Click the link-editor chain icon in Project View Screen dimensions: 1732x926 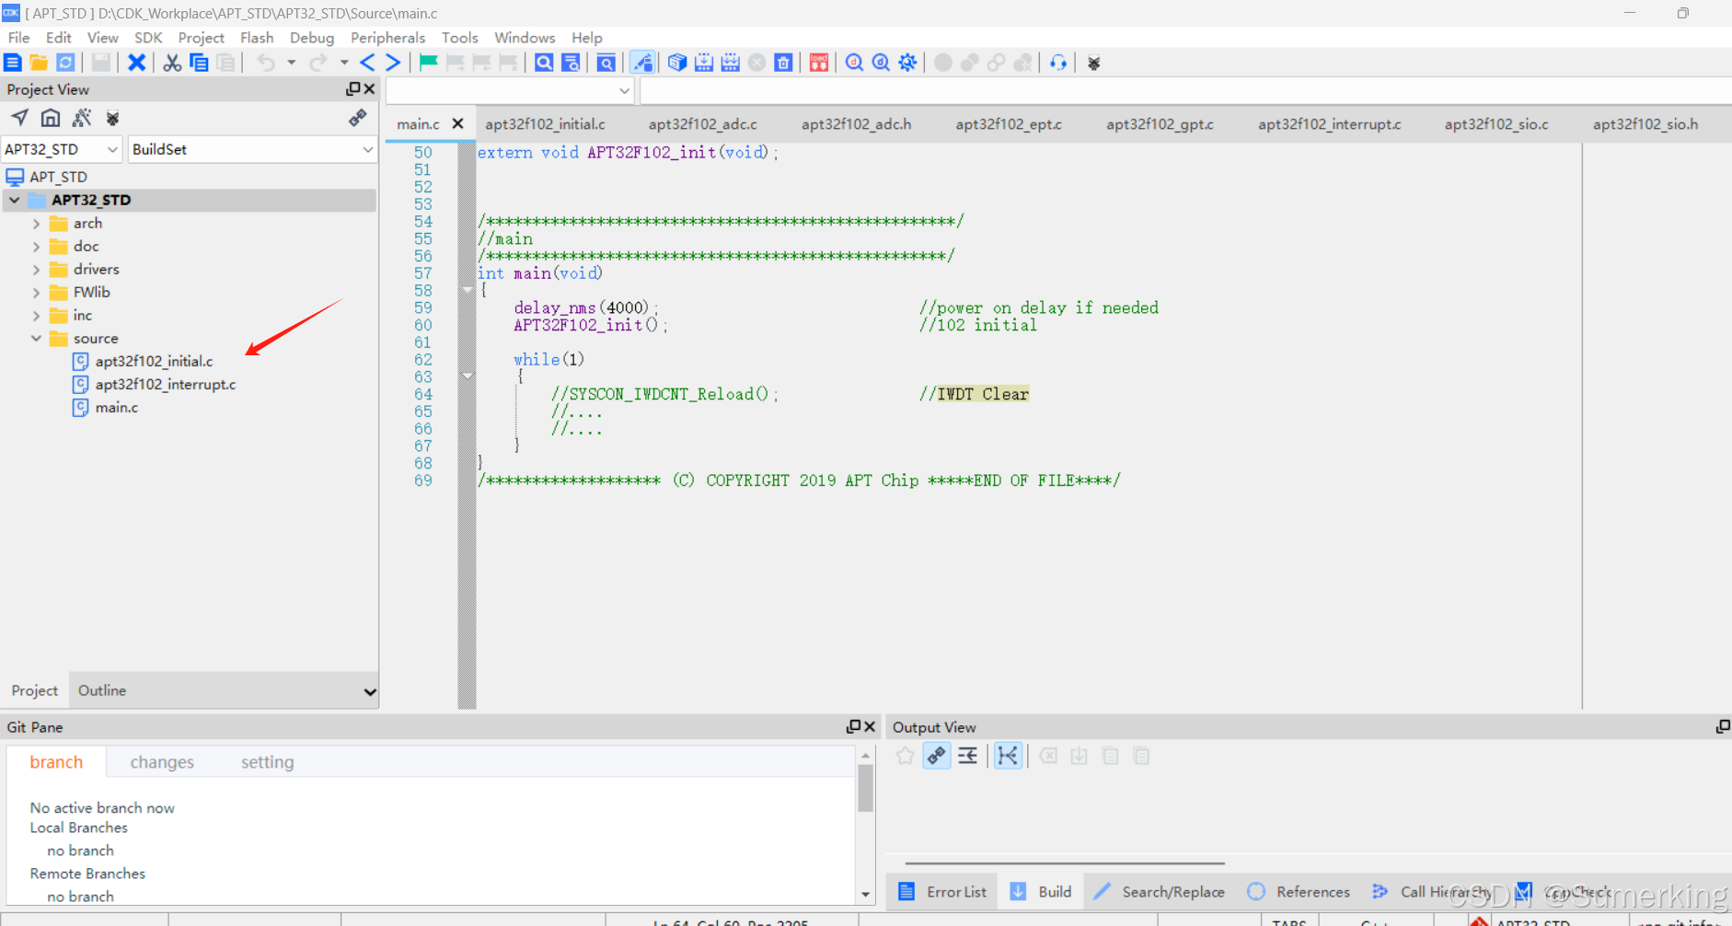[x=358, y=118]
